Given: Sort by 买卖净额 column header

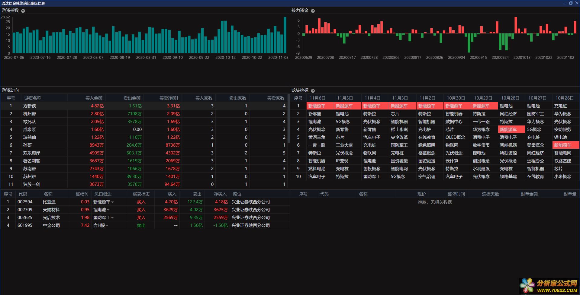Looking at the screenshot, I should [x=169, y=98].
